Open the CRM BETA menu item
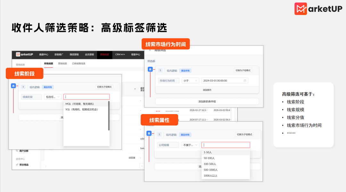Image resolution: width=346 pixels, height=192 pixels. pos(120,54)
